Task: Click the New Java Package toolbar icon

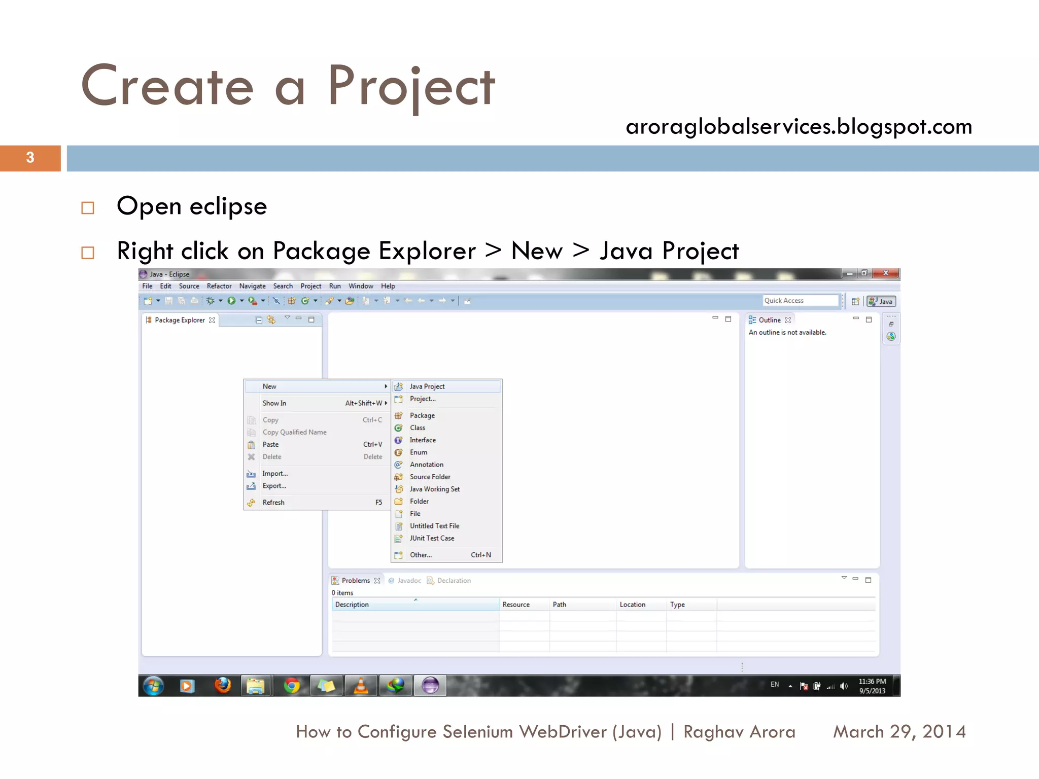Action: tap(292, 301)
